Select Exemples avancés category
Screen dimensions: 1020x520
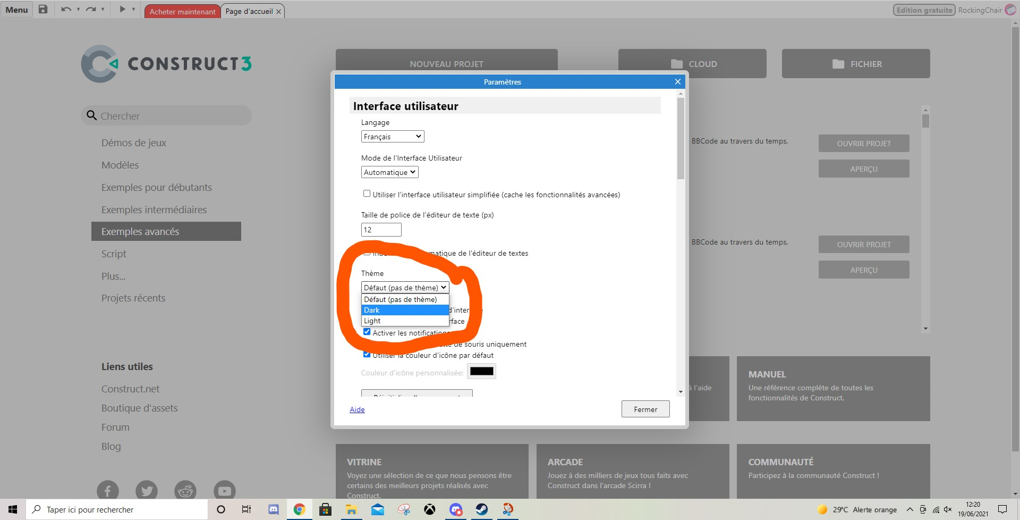(x=166, y=231)
